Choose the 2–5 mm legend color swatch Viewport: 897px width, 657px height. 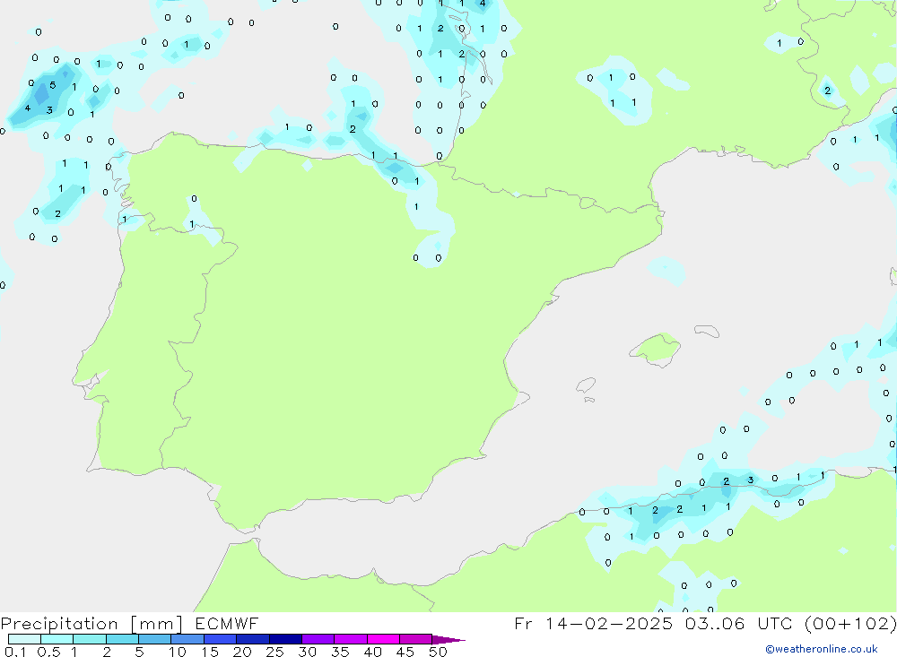(x=122, y=639)
